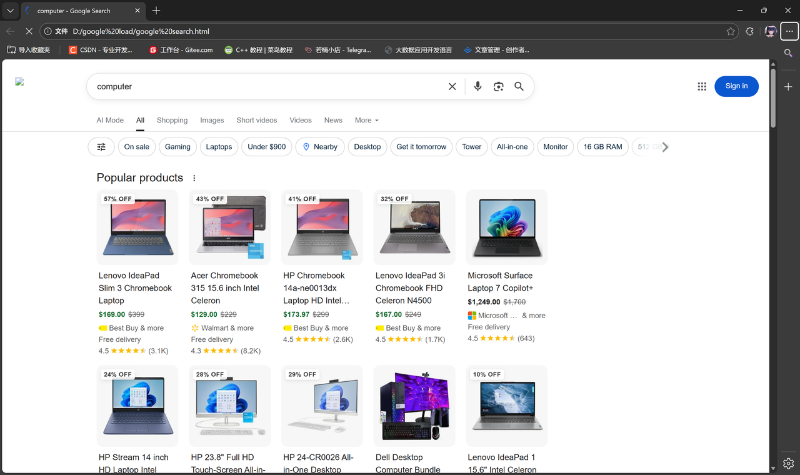
Task: Start voice search with microphone icon
Action: coord(477,87)
